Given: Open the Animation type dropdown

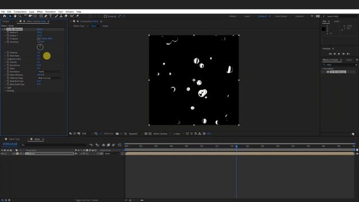Looking at the screenshot, I should click(50, 72).
